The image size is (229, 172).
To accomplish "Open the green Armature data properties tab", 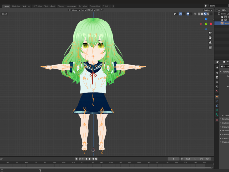I will coord(217,110).
